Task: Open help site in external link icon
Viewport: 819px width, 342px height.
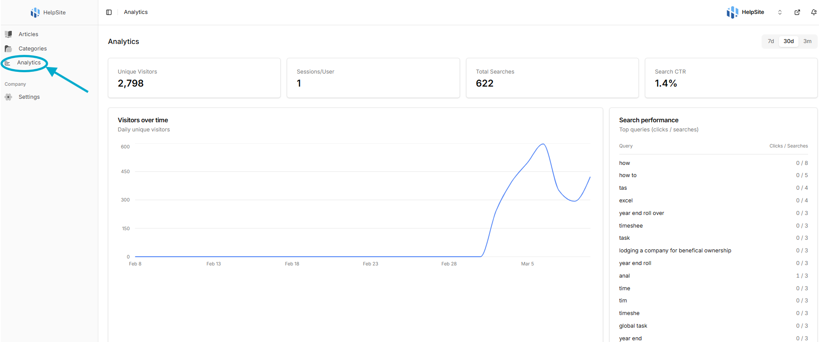Action: (797, 12)
